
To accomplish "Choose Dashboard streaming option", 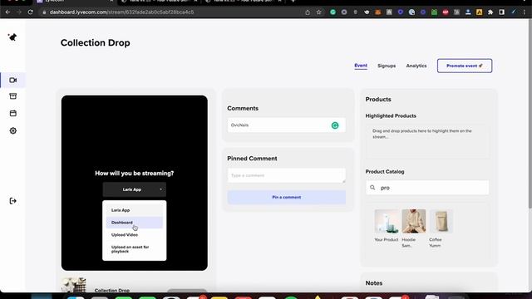I will click(x=135, y=223).
